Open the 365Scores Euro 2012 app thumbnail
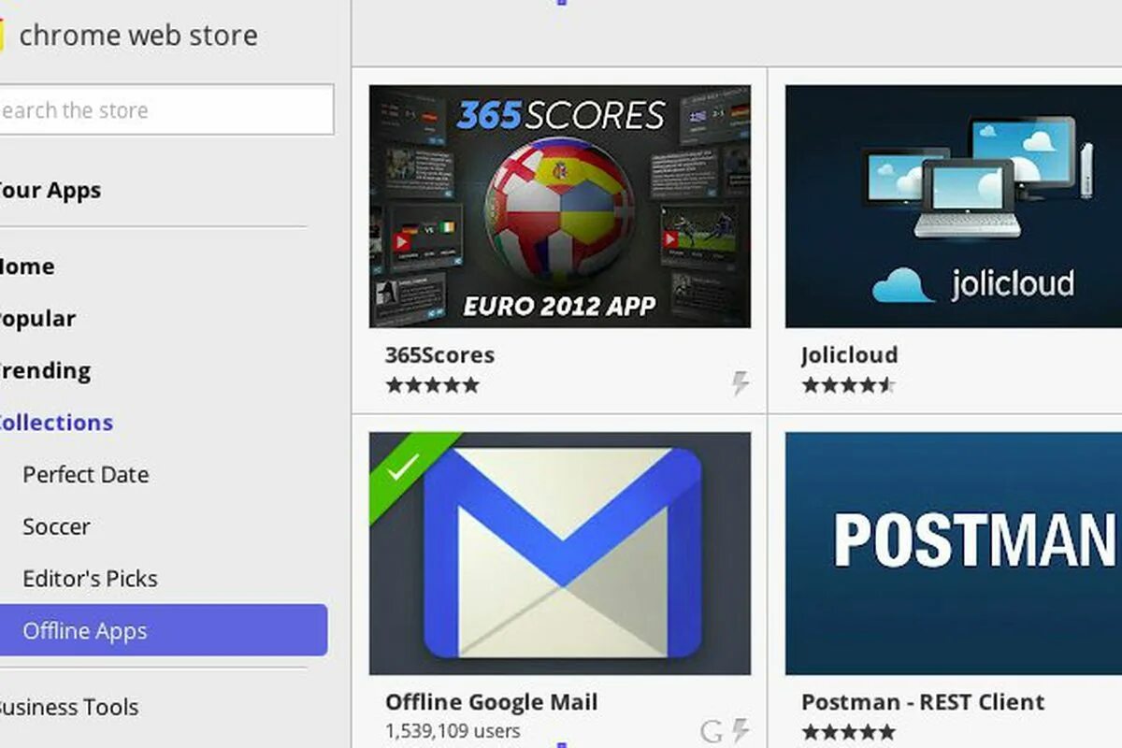This screenshot has width=1122, height=748. tap(560, 207)
